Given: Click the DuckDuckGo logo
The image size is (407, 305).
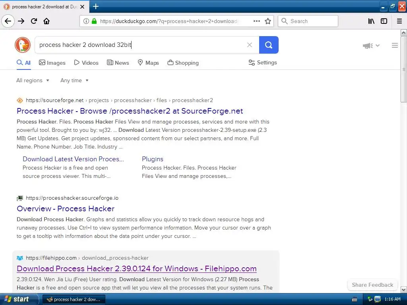Looking at the screenshot, I should [x=23, y=45].
